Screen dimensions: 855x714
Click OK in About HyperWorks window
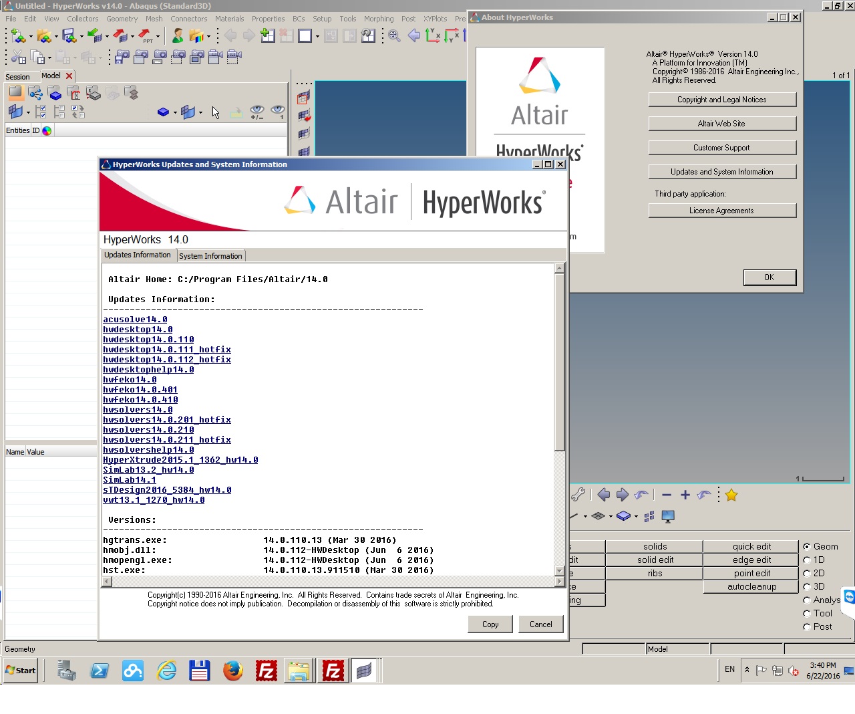click(x=769, y=277)
